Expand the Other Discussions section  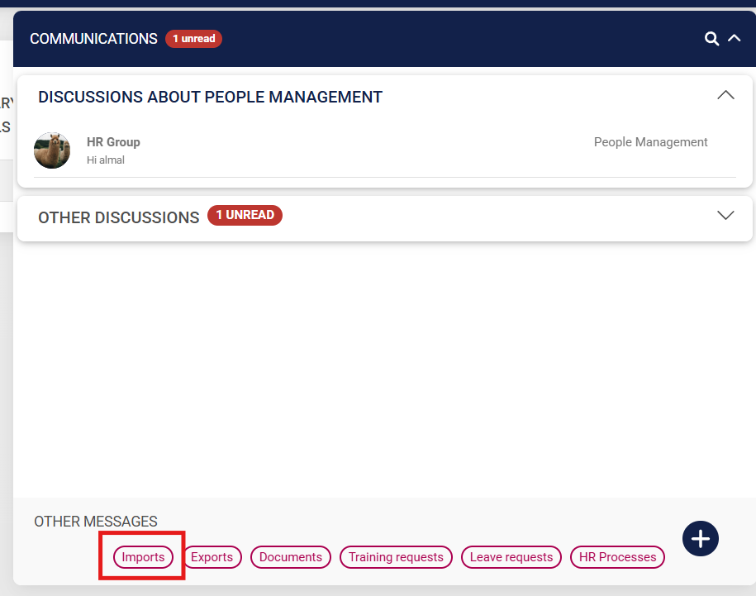click(725, 215)
